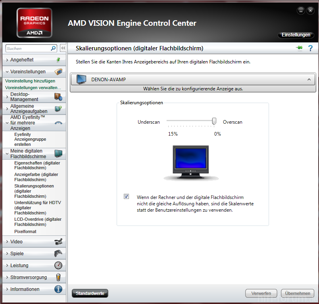Expand the Spiele section
Viewport: 319px width, 304px height.
click(7, 253)
